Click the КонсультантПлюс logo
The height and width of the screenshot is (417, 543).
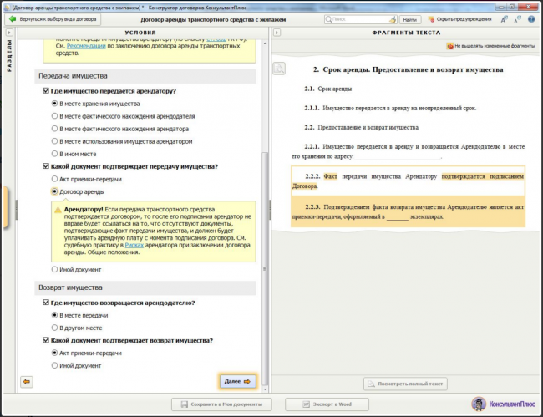tap(505, 404)
